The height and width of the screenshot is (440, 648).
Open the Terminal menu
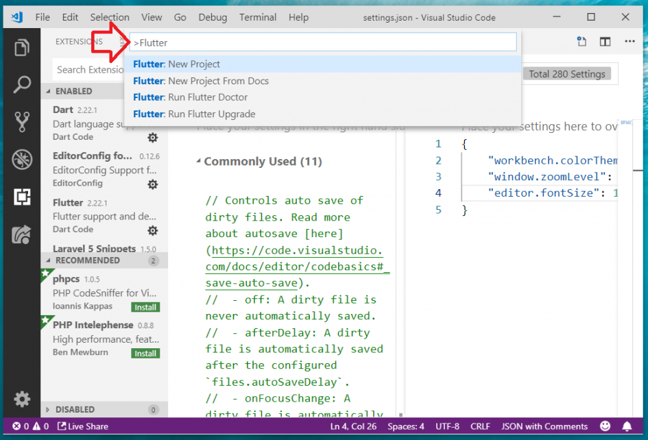point(258,17)
